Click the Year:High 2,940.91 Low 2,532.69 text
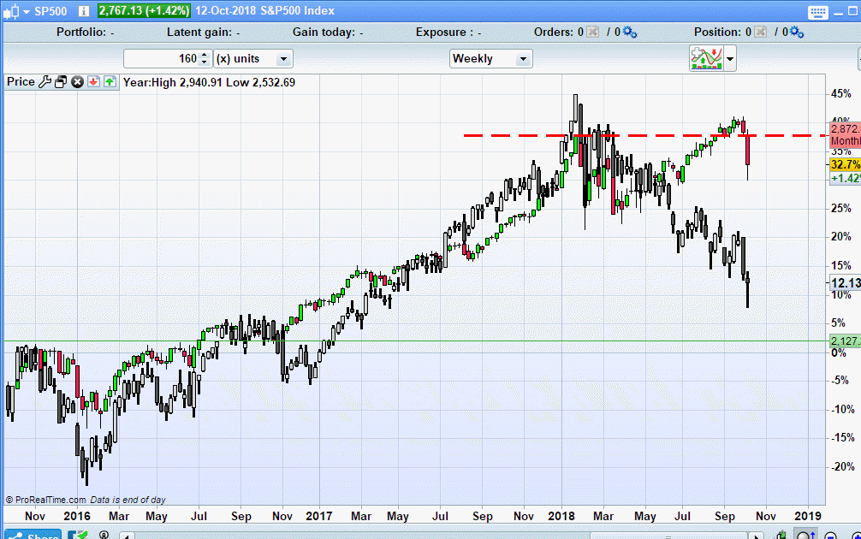Screen dimensions: 861x539 click(209, 82)
